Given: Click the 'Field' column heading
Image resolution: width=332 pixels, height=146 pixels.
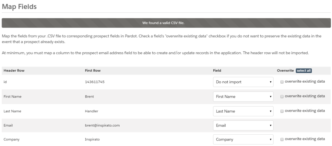Looking at the screenshot, I should 217,71.
